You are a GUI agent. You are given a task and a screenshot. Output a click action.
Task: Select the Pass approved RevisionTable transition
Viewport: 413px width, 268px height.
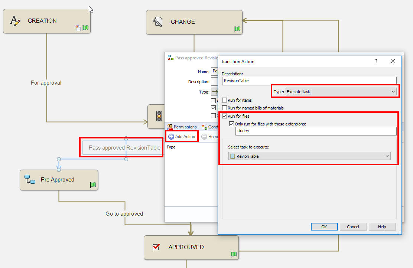124,148
